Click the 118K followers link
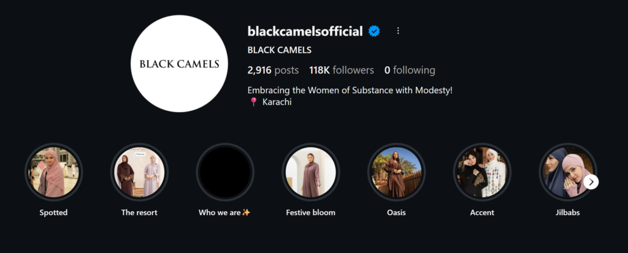 point(342,70)
